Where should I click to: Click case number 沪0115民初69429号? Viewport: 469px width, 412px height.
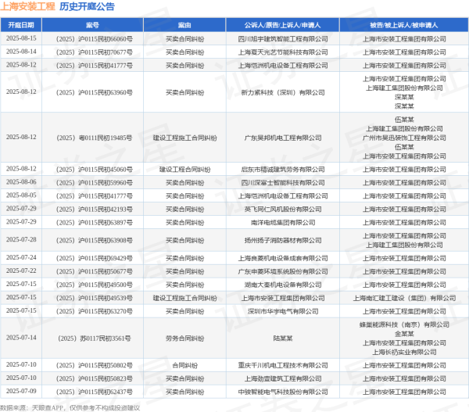coord(95,258)
